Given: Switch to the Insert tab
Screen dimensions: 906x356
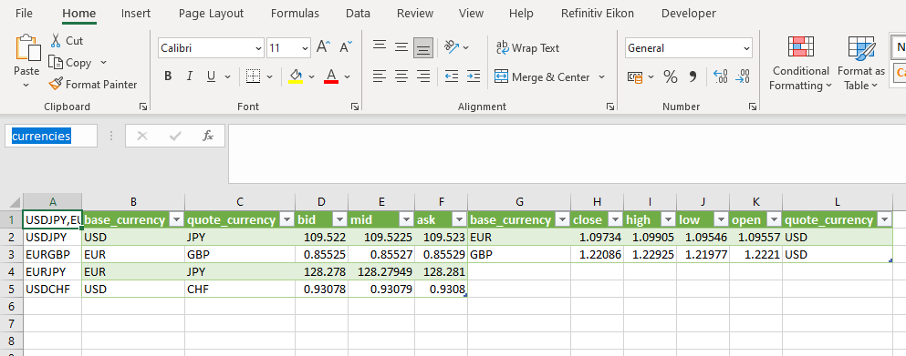Looking at the screenshot, I should pyautogui.click(x=136, y=14).
